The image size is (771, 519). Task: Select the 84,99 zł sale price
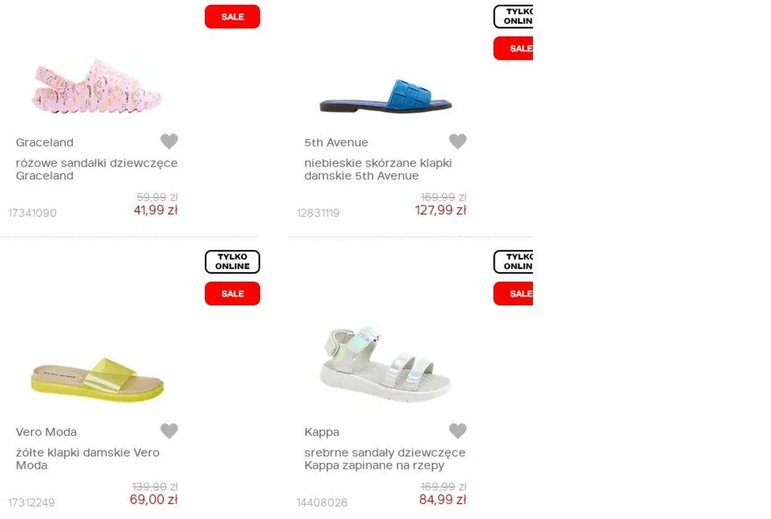click(443, 499)
